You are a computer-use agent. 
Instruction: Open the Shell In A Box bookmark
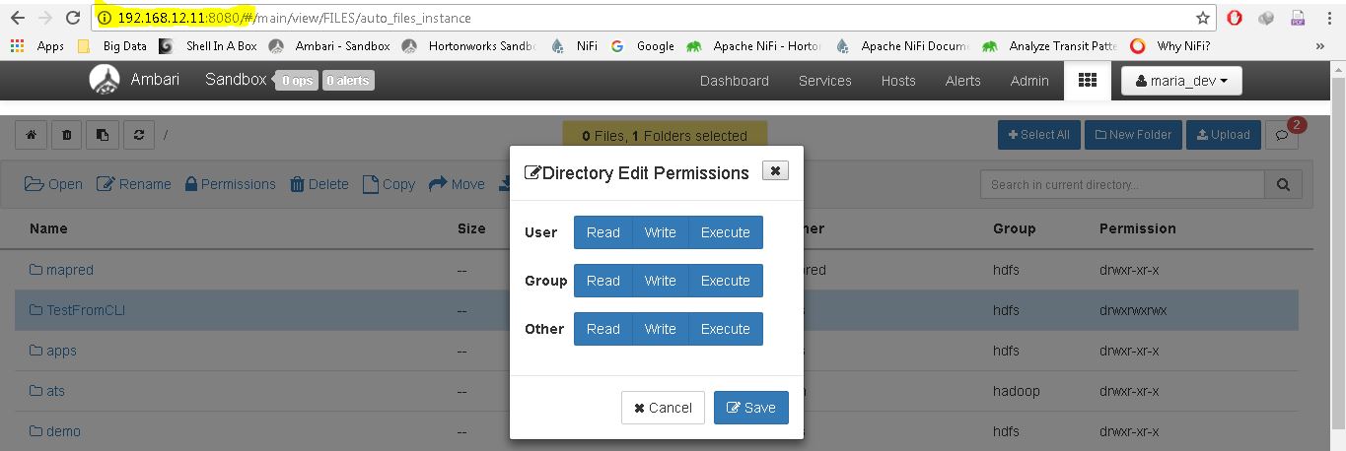[x=208, y=46]
